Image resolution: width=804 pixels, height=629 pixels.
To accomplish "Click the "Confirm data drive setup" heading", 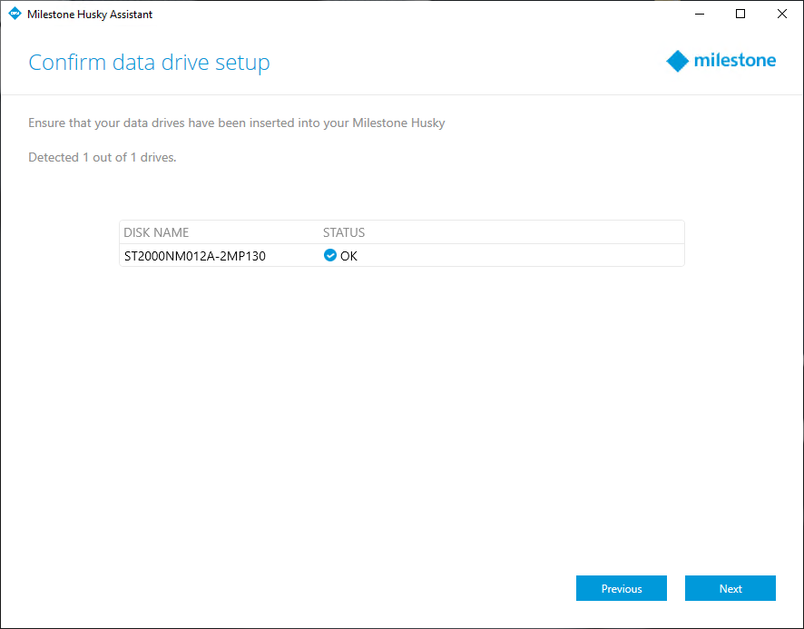I will pos(149,63).
